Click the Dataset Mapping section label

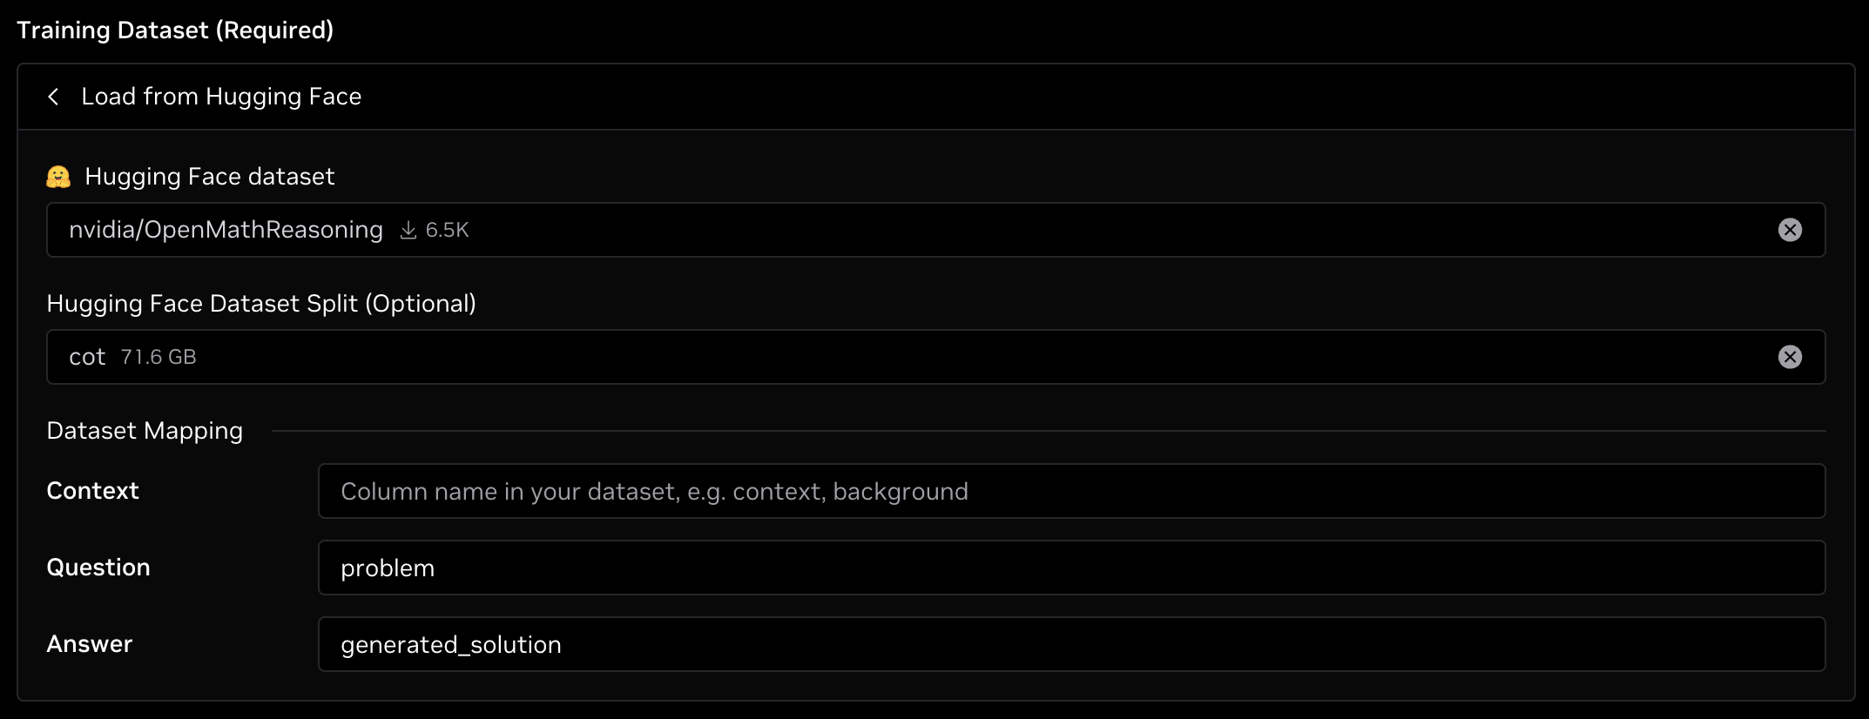pos(145,430)
